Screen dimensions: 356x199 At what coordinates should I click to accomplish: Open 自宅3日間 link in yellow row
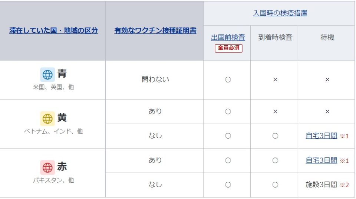(321, 136)
